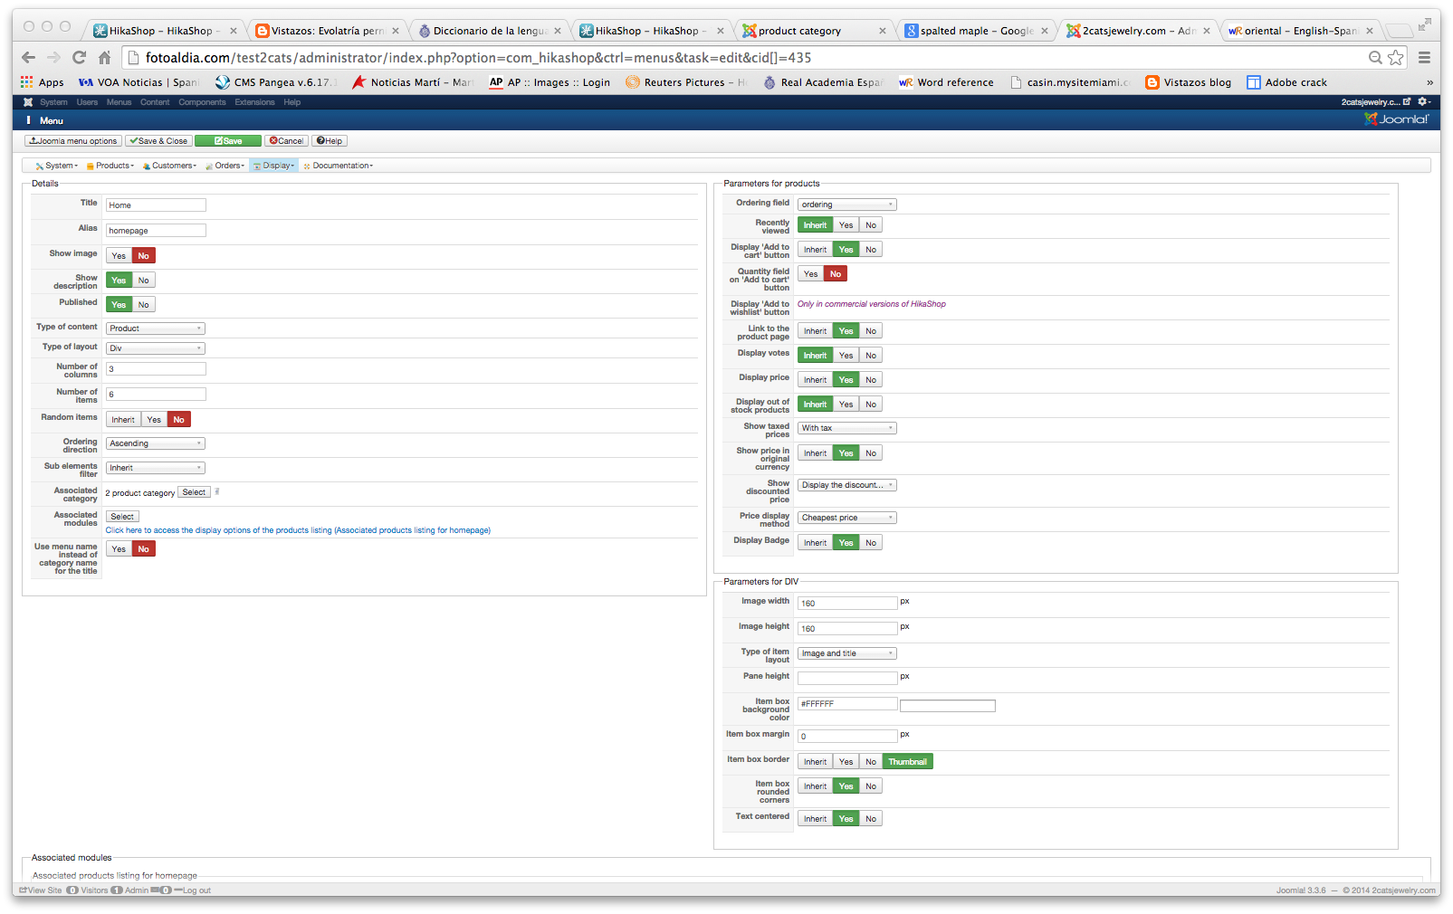Open the item box background color swatch
The width and height of the screenshot is (1453, 914).
pyautogui.click(x=948, y=706)
